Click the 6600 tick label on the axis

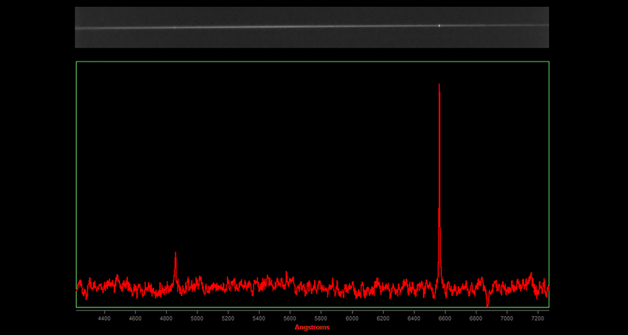(445, 318)
